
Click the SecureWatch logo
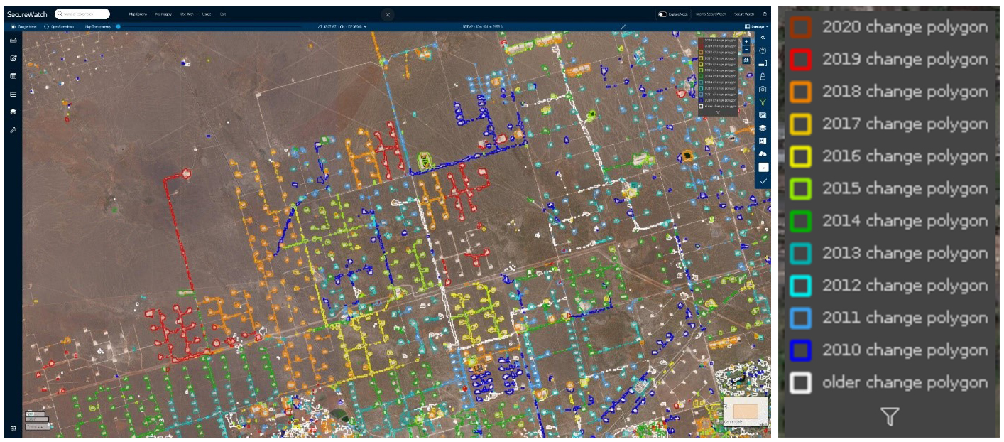point(27,14)
